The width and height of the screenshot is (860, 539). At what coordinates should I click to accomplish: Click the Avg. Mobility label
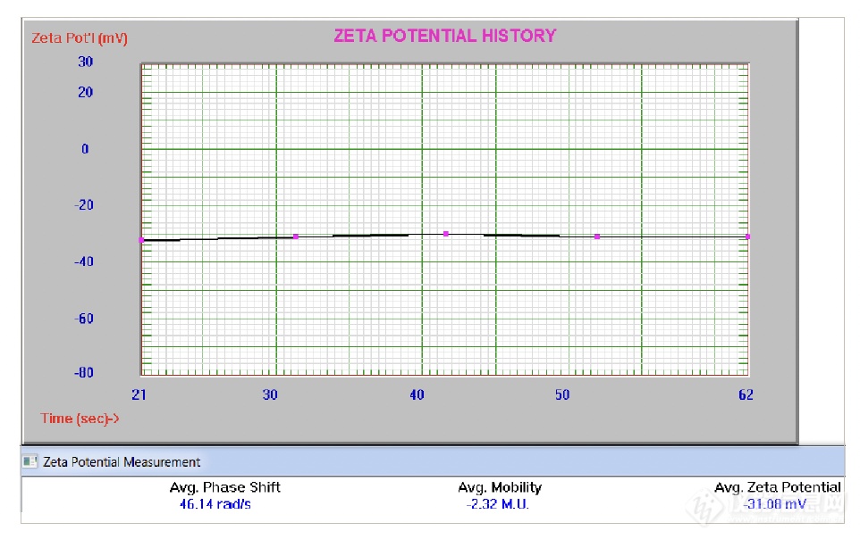[500, 487]
